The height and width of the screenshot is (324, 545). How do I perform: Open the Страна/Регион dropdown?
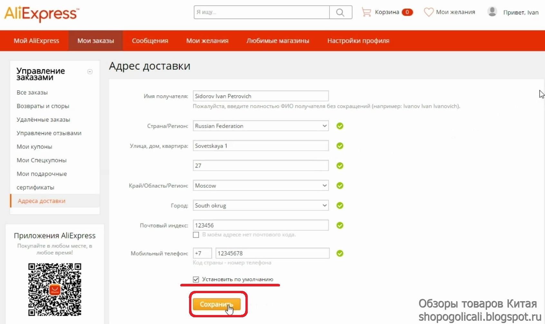[261, 126]
